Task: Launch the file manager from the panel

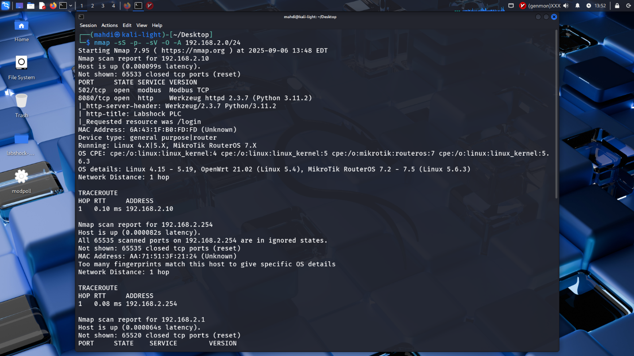Action: [31, 6]
